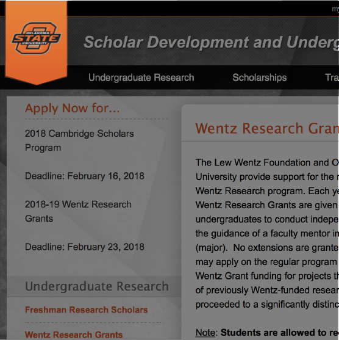Click the Apply Now for... heading
The height and width of the screenshot is (340, 339).
click(x=72, y=108)
